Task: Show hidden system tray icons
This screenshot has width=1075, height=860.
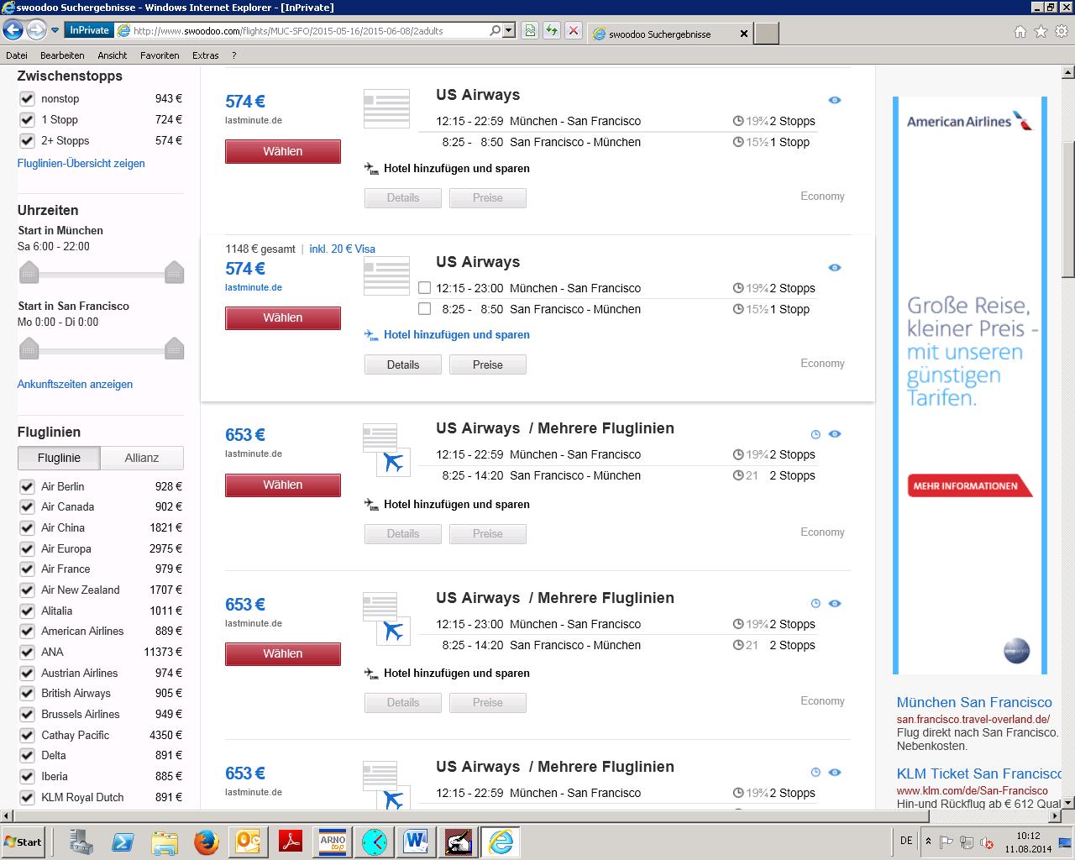Action: click(x=928, y=842)
